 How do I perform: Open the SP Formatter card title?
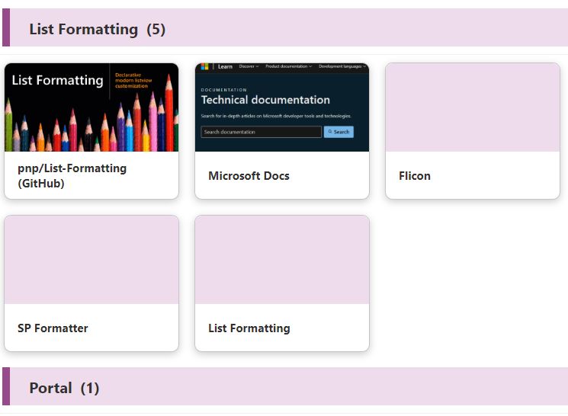pos(53,328)
